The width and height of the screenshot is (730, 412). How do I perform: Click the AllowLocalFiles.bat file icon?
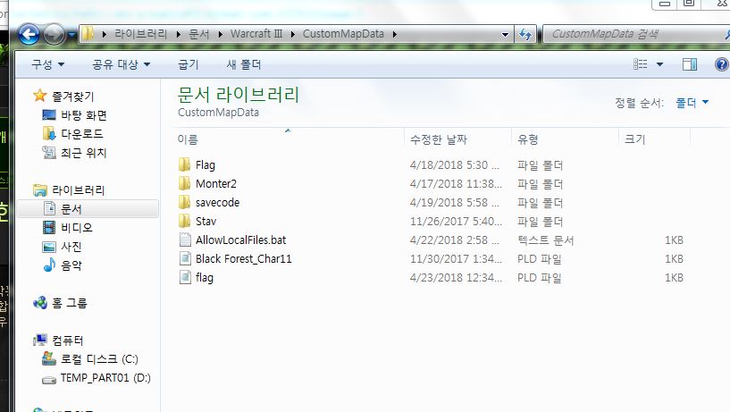[185, 240]
